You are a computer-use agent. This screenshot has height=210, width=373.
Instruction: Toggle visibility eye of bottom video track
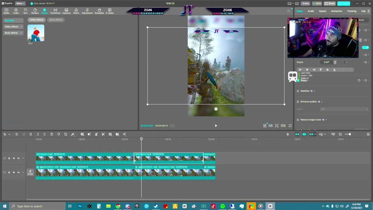(x=14, y=172)
